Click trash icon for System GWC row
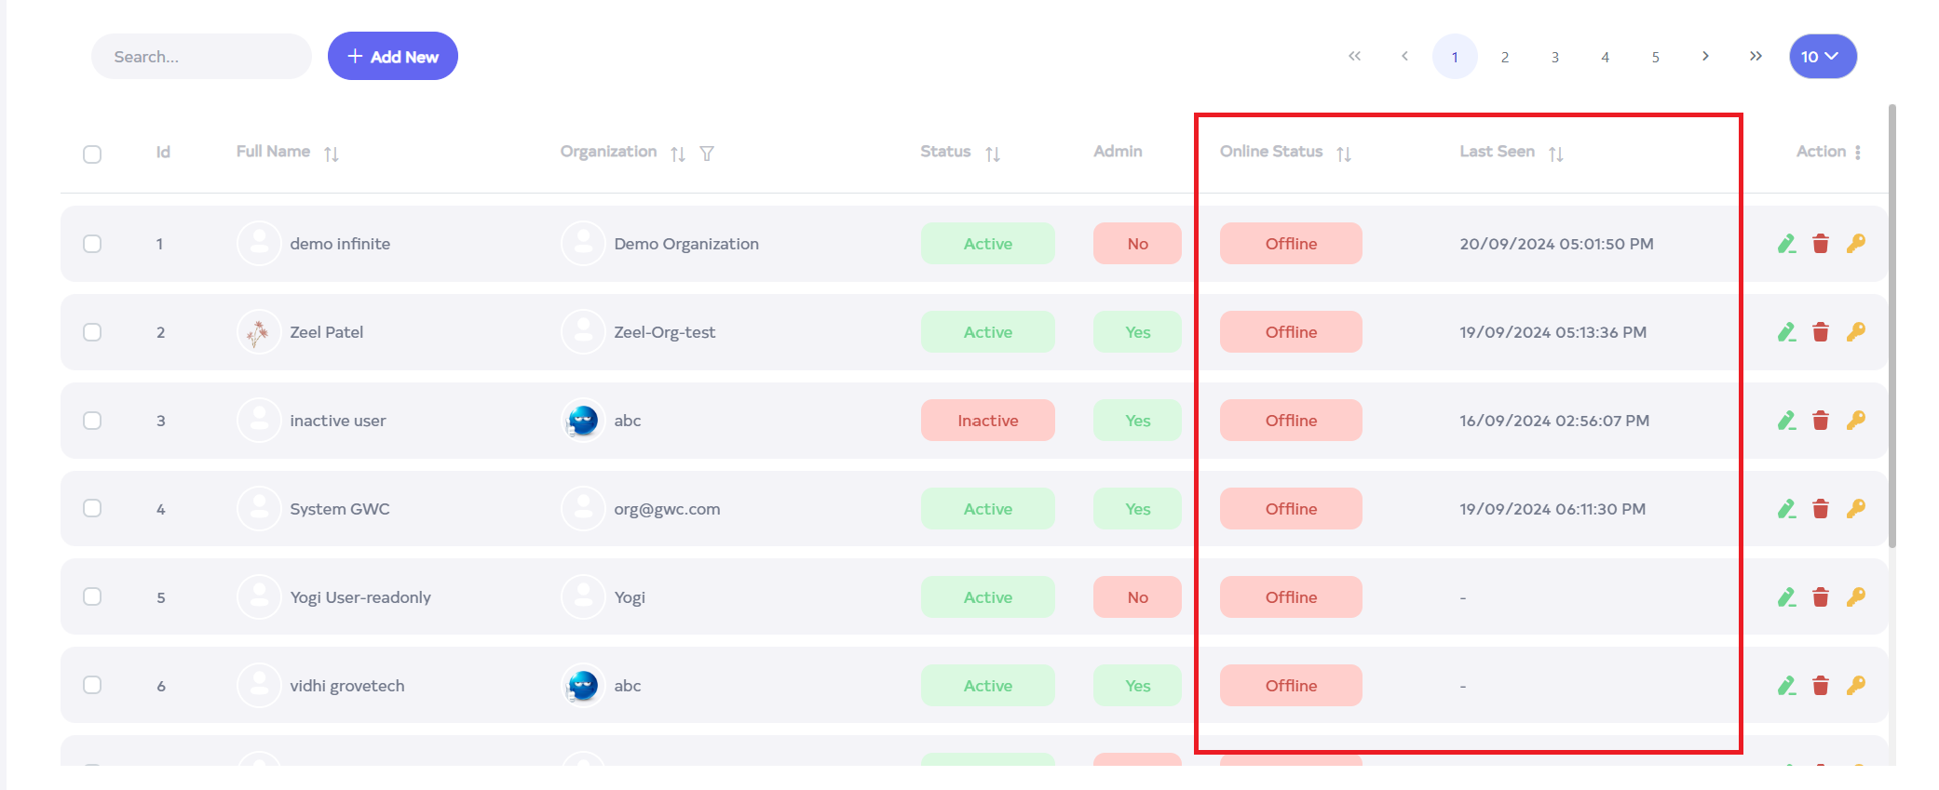This screenshot has width=1939, height=790. (1820, 509)
